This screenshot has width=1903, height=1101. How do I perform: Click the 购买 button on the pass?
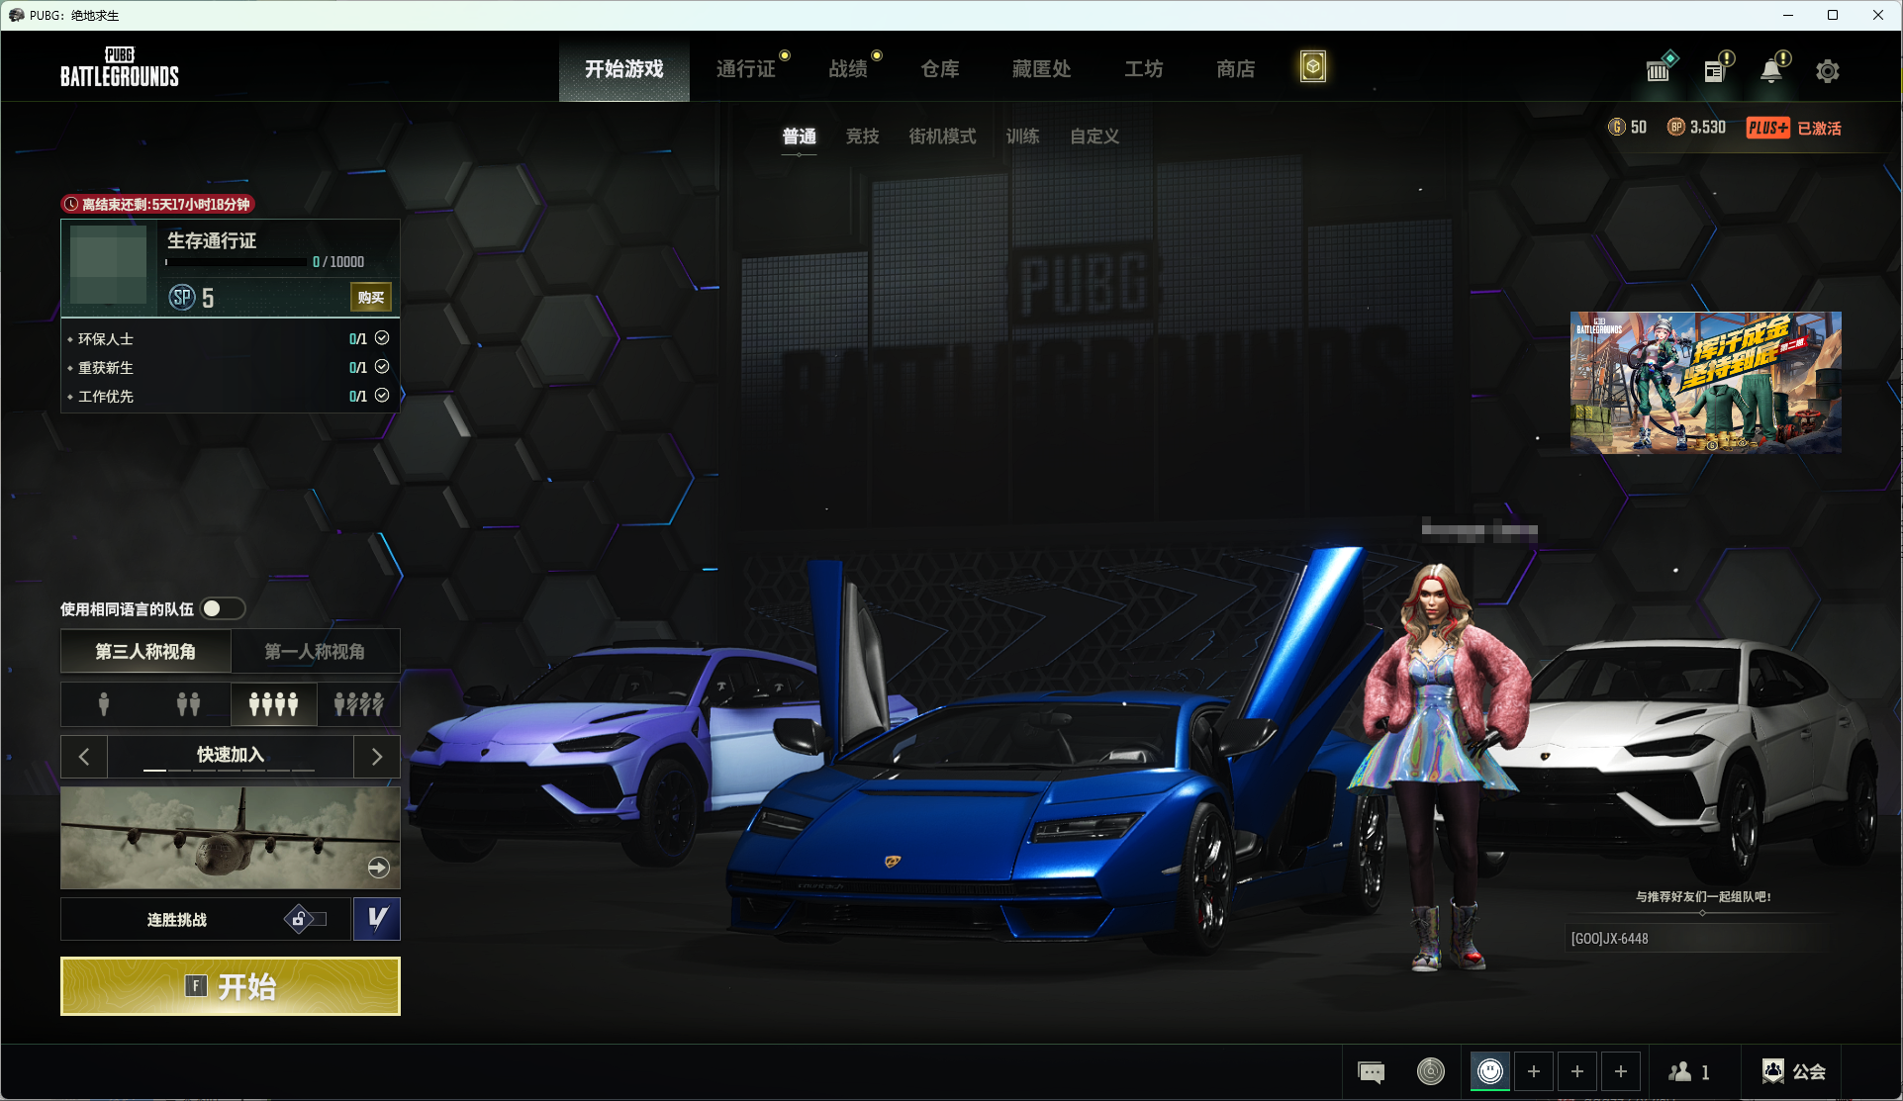click(371, 298)
